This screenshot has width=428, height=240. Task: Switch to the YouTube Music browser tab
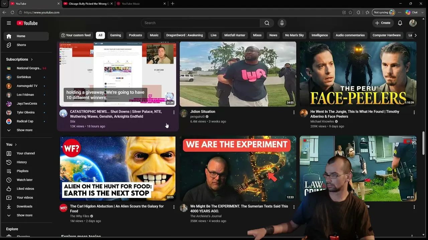[x=141, y=4]
